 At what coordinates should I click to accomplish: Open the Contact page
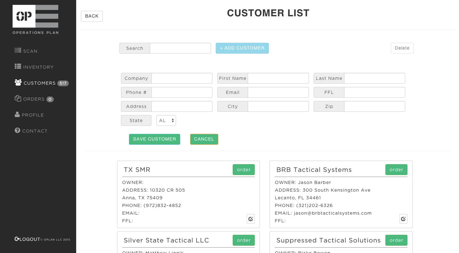[35, 131]
